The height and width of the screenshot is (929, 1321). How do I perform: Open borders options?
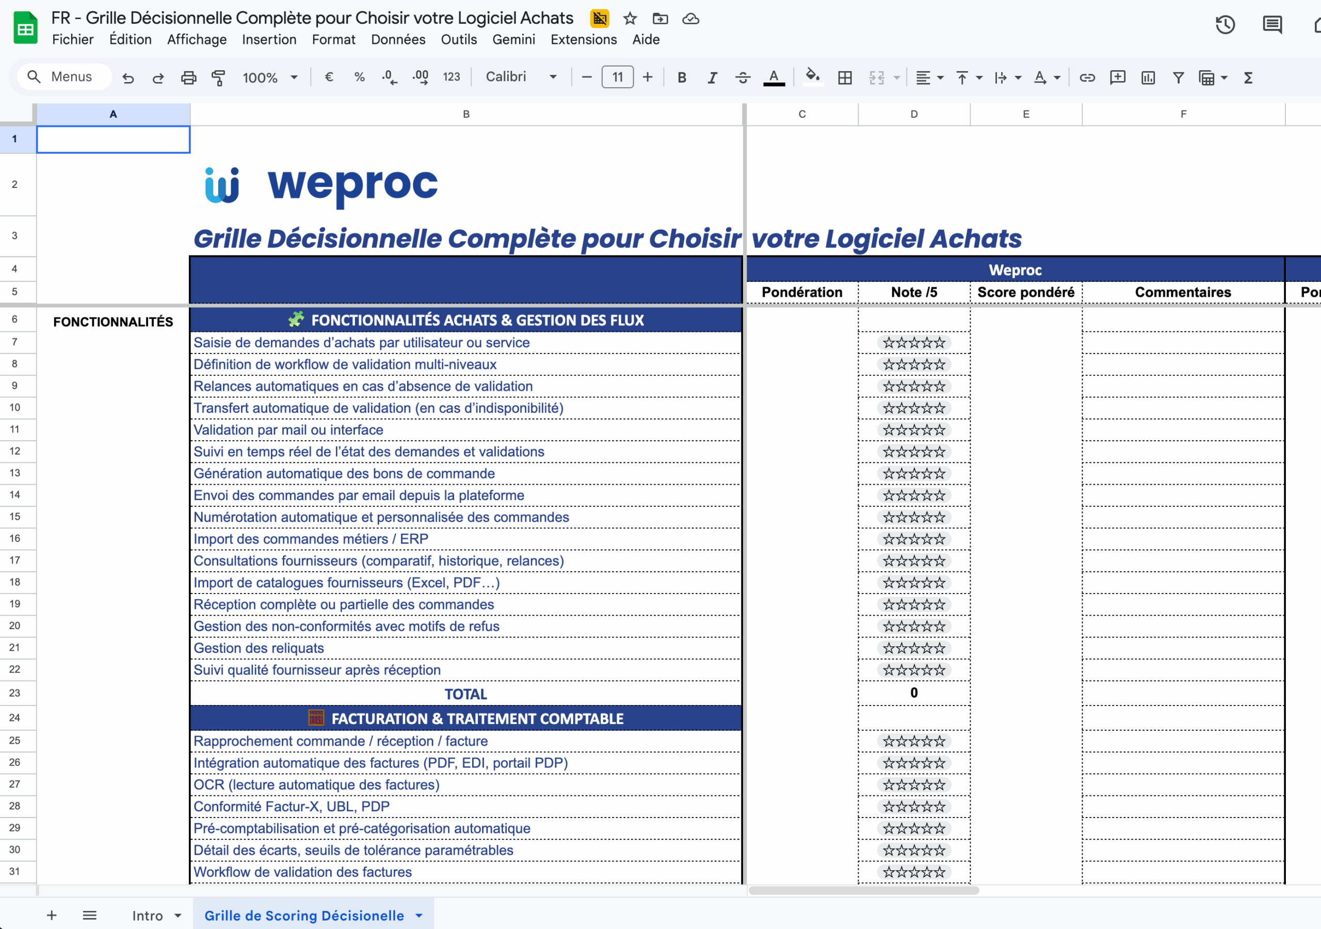point(845,77)
